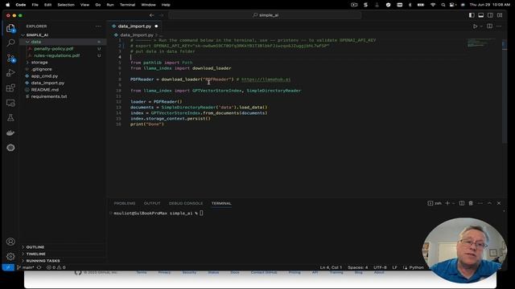515x289 pixels.
Task: Kill the terminal with trash icon
Action: pos(471,203)
